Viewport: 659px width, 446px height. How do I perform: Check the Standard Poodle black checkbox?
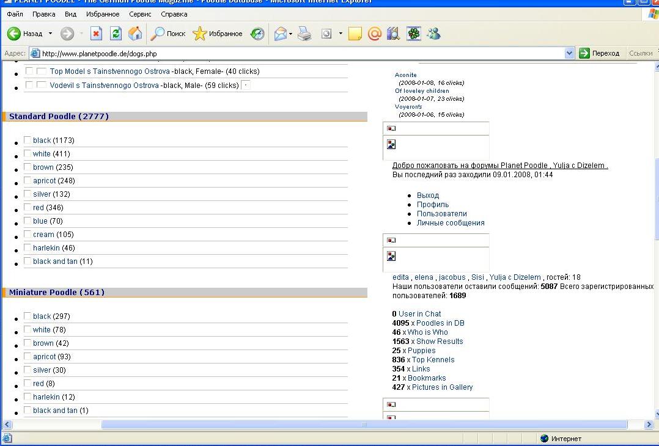coord(28,141)
